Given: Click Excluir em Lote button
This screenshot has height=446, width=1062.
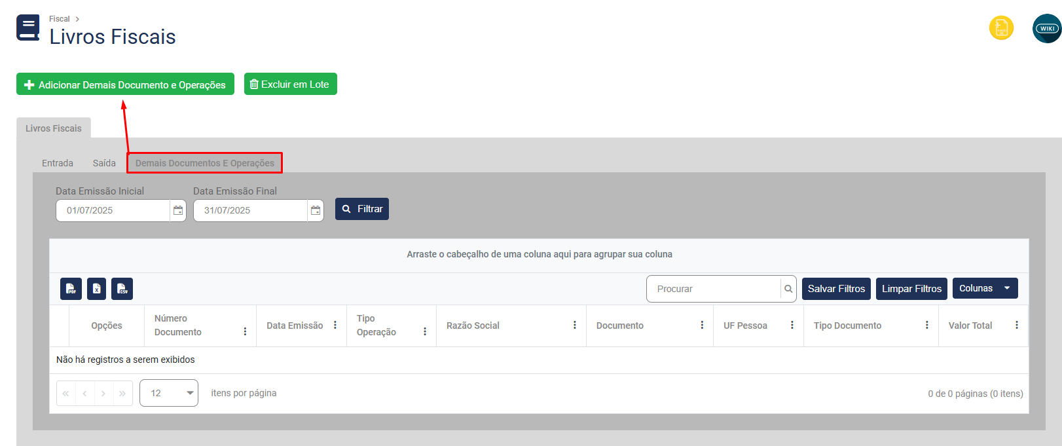Looking at the screenshot, I should pyautogui.click(x=291, y=84).
